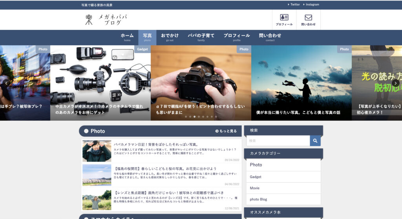Select the last carousel pagination dot
The image size is (402, 219).
[x=216, y=117]
